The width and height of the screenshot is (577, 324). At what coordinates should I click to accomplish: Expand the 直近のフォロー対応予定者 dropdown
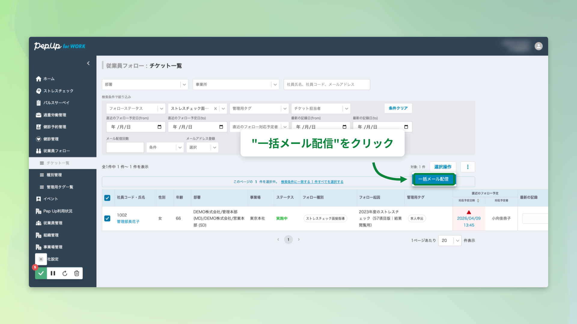coord(259,127)
